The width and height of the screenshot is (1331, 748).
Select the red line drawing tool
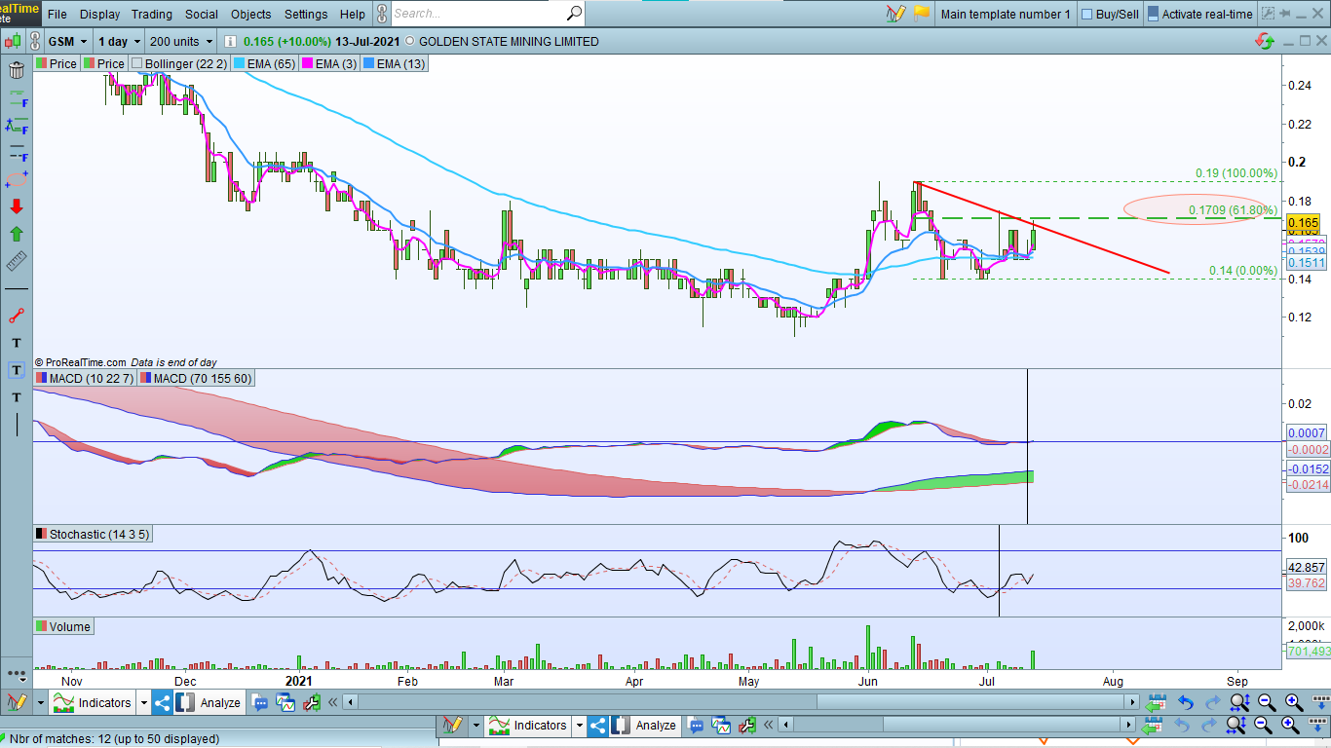click(x=17, y=316)
